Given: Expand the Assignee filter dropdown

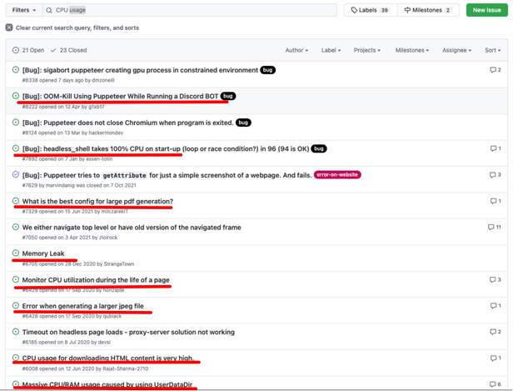Looking at the screenshot, I should [456, 50].
